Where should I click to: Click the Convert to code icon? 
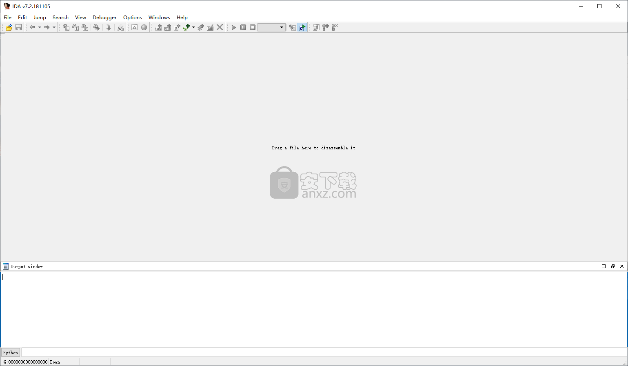point(158,27)
